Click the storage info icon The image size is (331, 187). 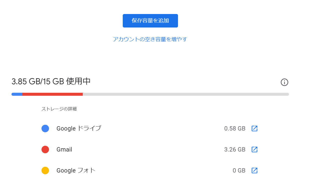pyautogui.click(x=284, y=82)
